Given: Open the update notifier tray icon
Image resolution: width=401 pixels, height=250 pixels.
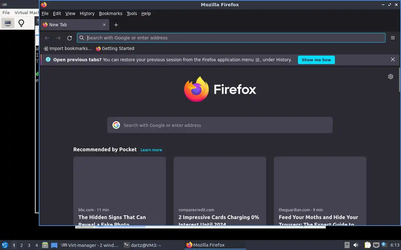Looking at the screenshot, I should pyautogui.click(x=384, y=245).
